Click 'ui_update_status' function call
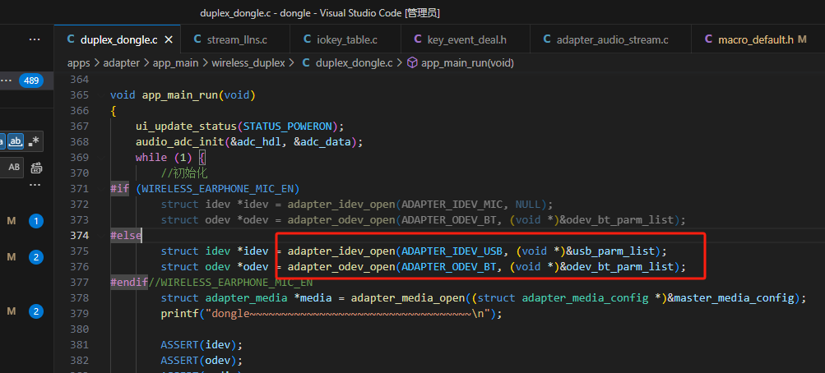This screenshot has height=373, width=825. (186, 126)
